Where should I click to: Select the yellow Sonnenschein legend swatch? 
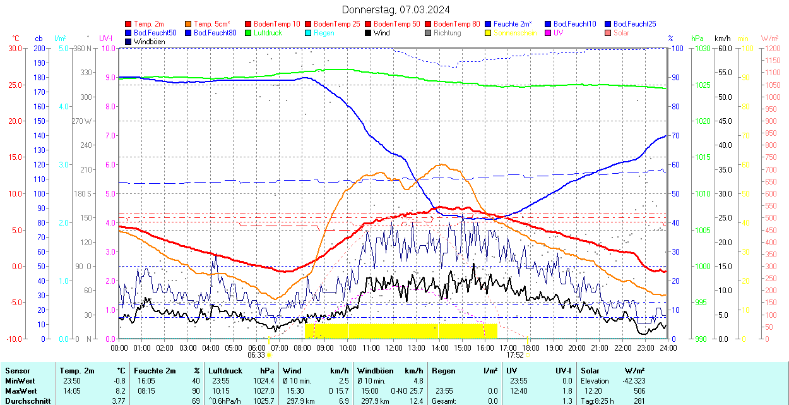[x=489, y=33]
